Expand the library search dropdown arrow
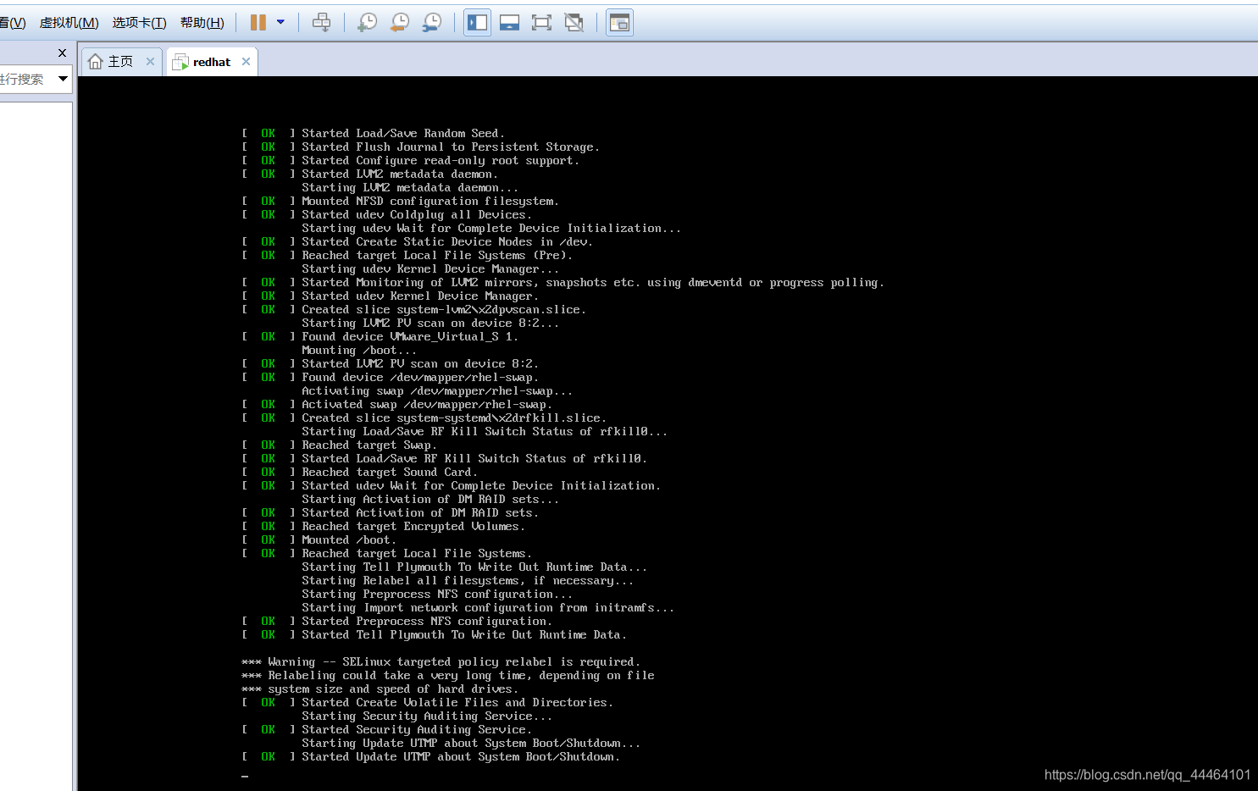Screen dimensions: 1258x791 tap(63, 79)
